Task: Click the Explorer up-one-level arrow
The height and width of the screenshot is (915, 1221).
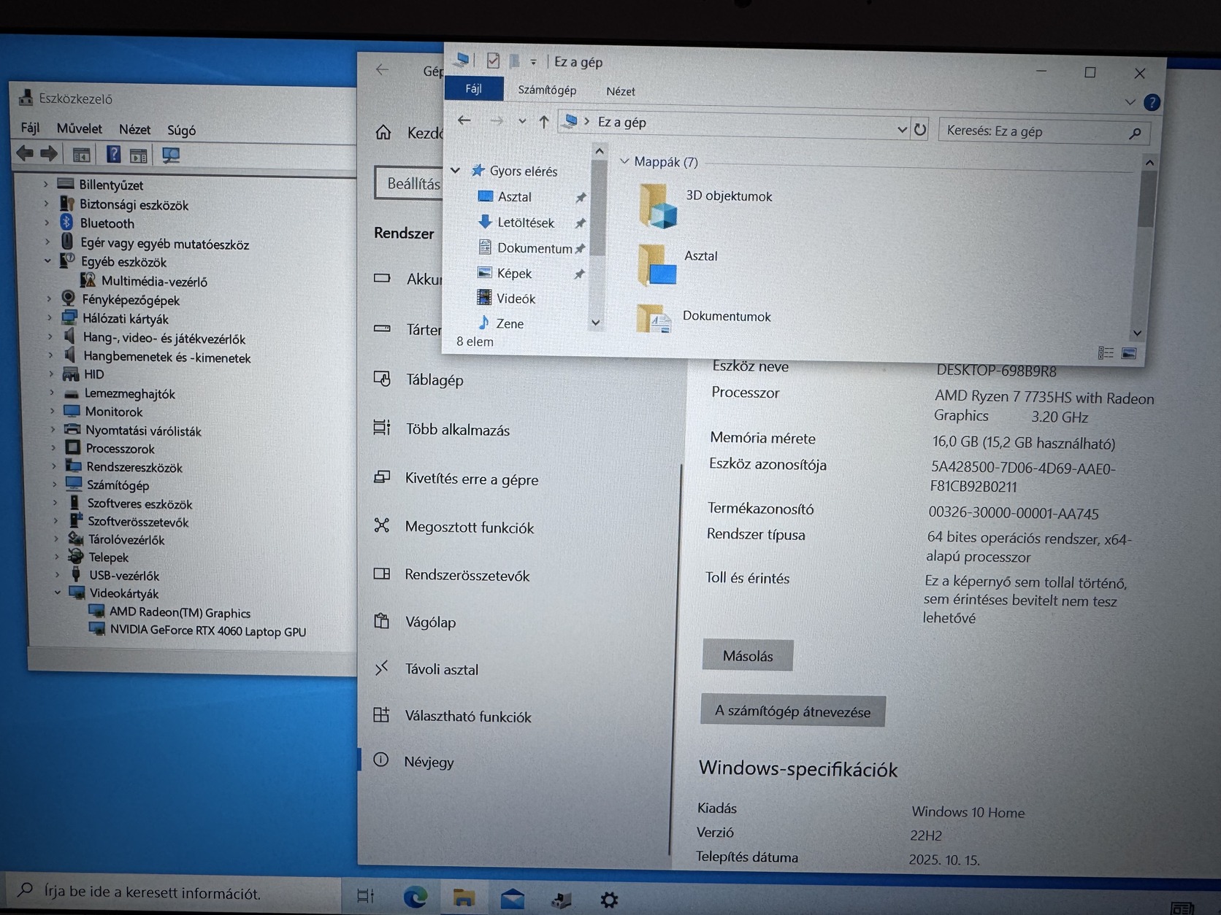Action: [543, 122]
